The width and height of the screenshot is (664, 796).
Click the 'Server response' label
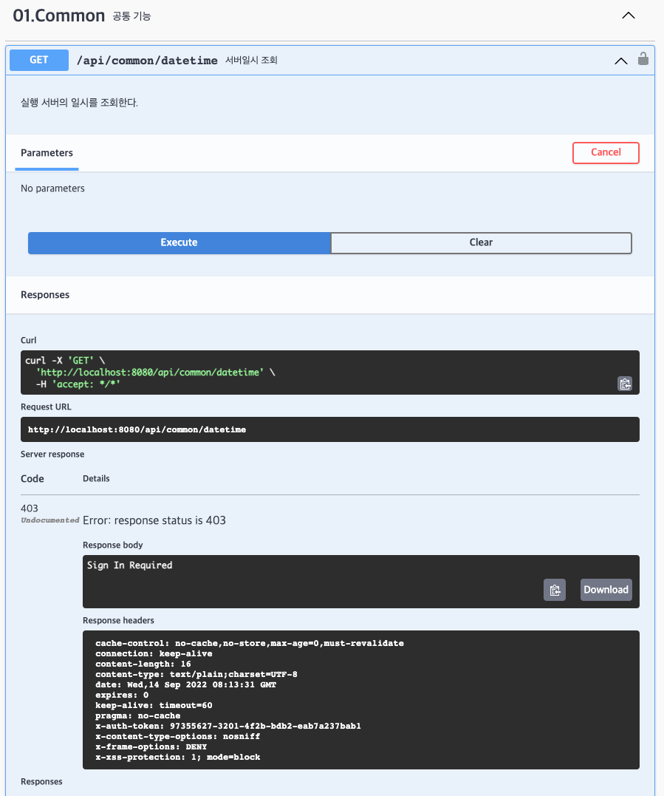click(x=52, y=455)
